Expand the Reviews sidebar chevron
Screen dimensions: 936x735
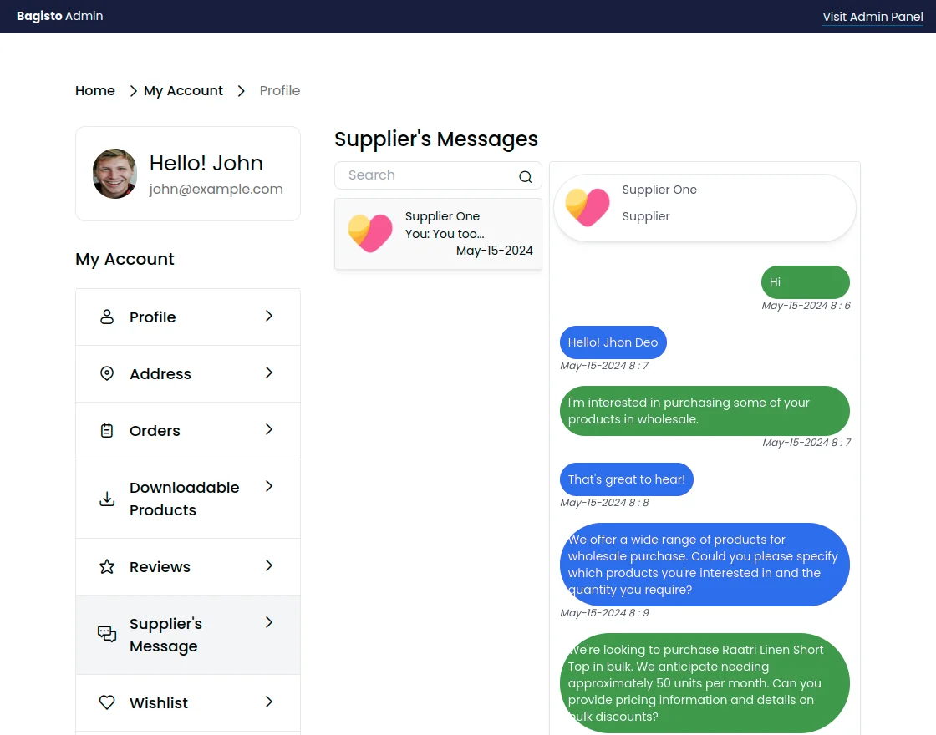click(x=268, y=566)
